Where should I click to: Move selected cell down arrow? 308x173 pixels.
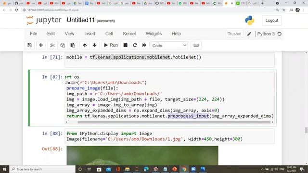[x=94, y=45]
